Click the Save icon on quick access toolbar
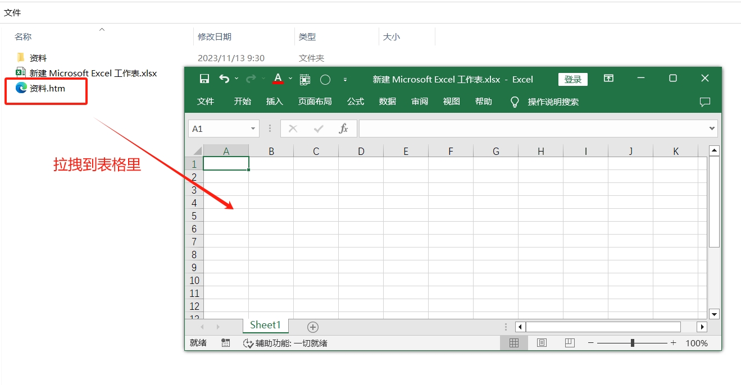The image size is (741, 385). [204, 79]
